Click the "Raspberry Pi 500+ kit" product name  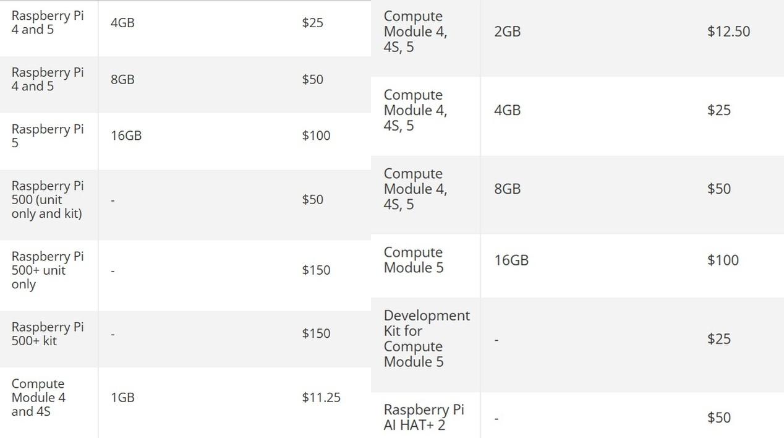pos(47,333)
